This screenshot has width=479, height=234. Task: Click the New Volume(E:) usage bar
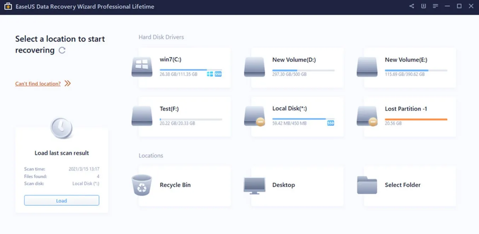(x=416, y=70)
